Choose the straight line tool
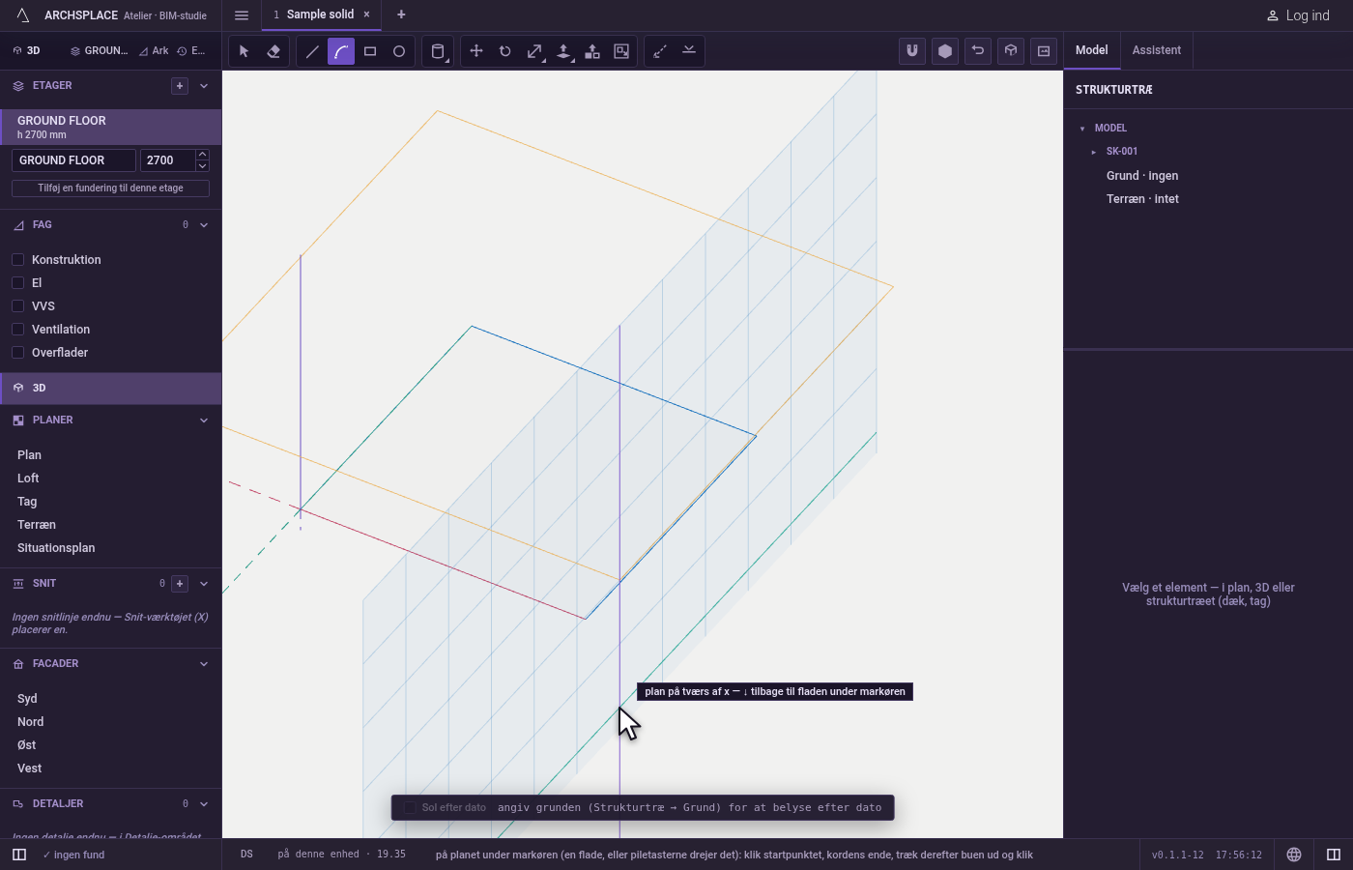Image resolution: width=1353 pixels, height=870 pixels. (x=312, y=51)
